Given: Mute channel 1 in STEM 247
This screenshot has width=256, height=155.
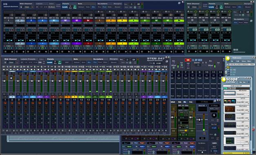Looking at the screenshot, I should coord(4,69).
